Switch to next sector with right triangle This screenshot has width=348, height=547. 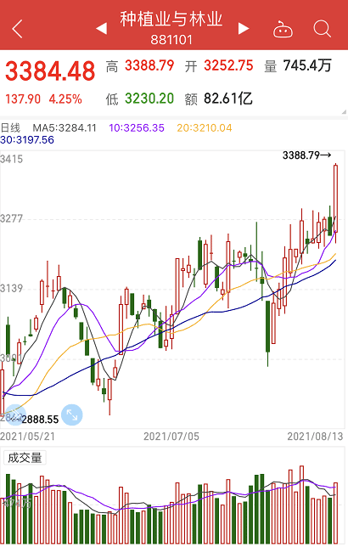244,29
